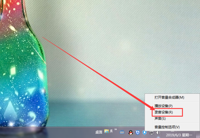200x138 pixels.
Task: Click the blue shield person tray icon
Action: click(x=144, y=132)
